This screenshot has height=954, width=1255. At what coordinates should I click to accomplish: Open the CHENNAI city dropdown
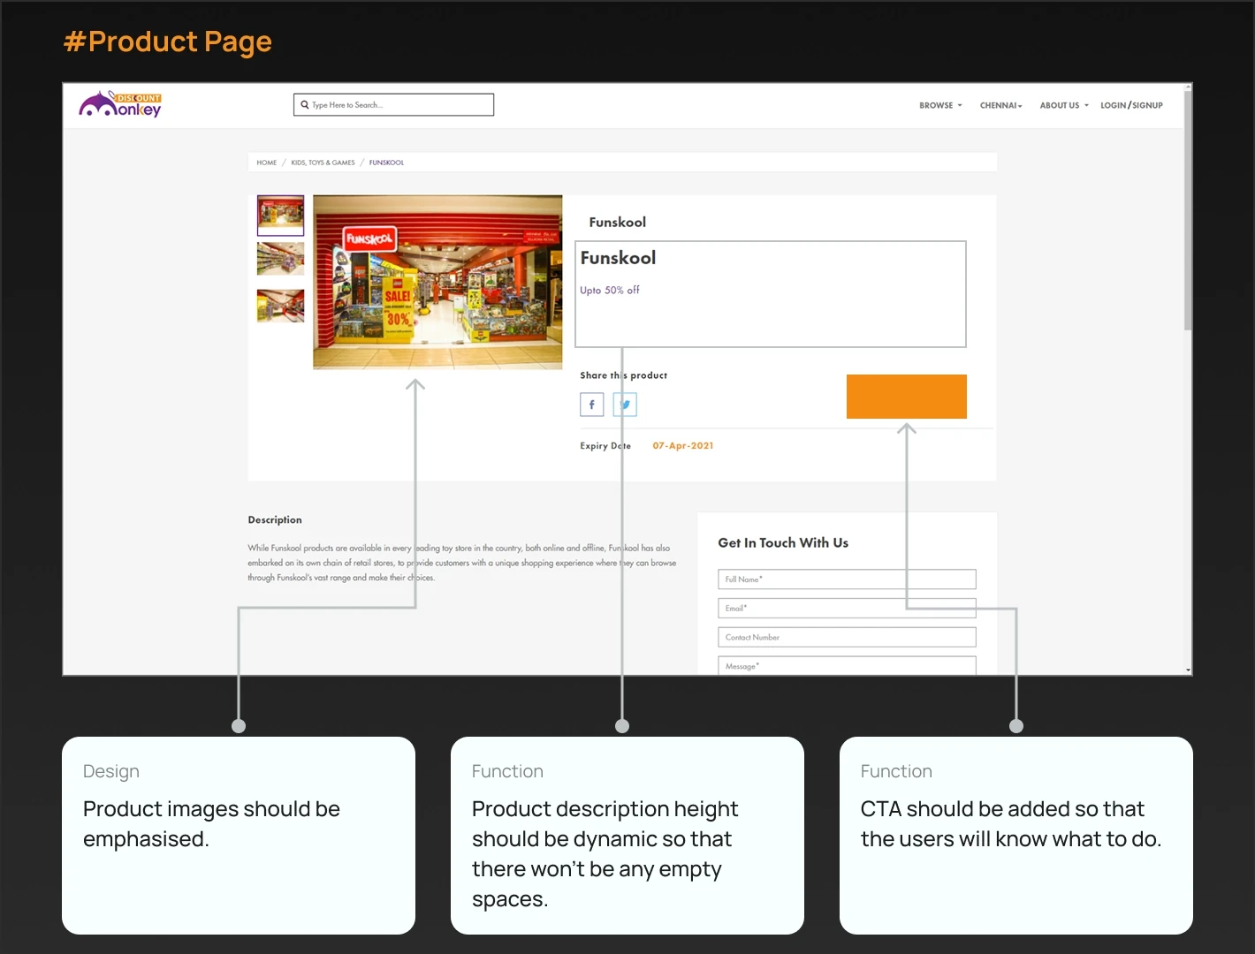point(1000,105)
